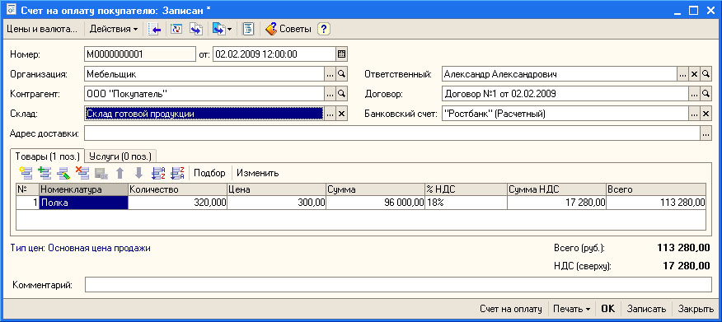
Task: Open the calendar picker beside the date
Action: (341, 54)
